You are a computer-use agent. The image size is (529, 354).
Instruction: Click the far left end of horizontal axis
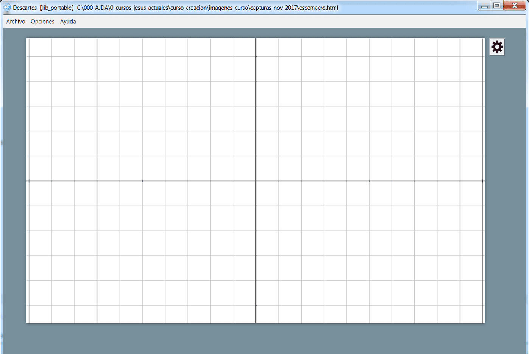[28, 181]
